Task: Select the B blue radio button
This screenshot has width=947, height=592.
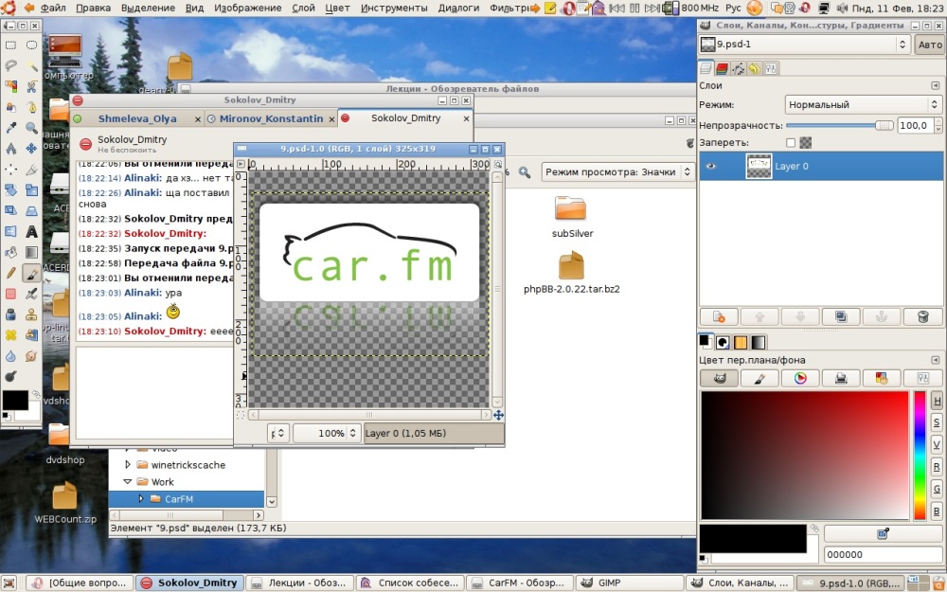Action: point(937,511)
